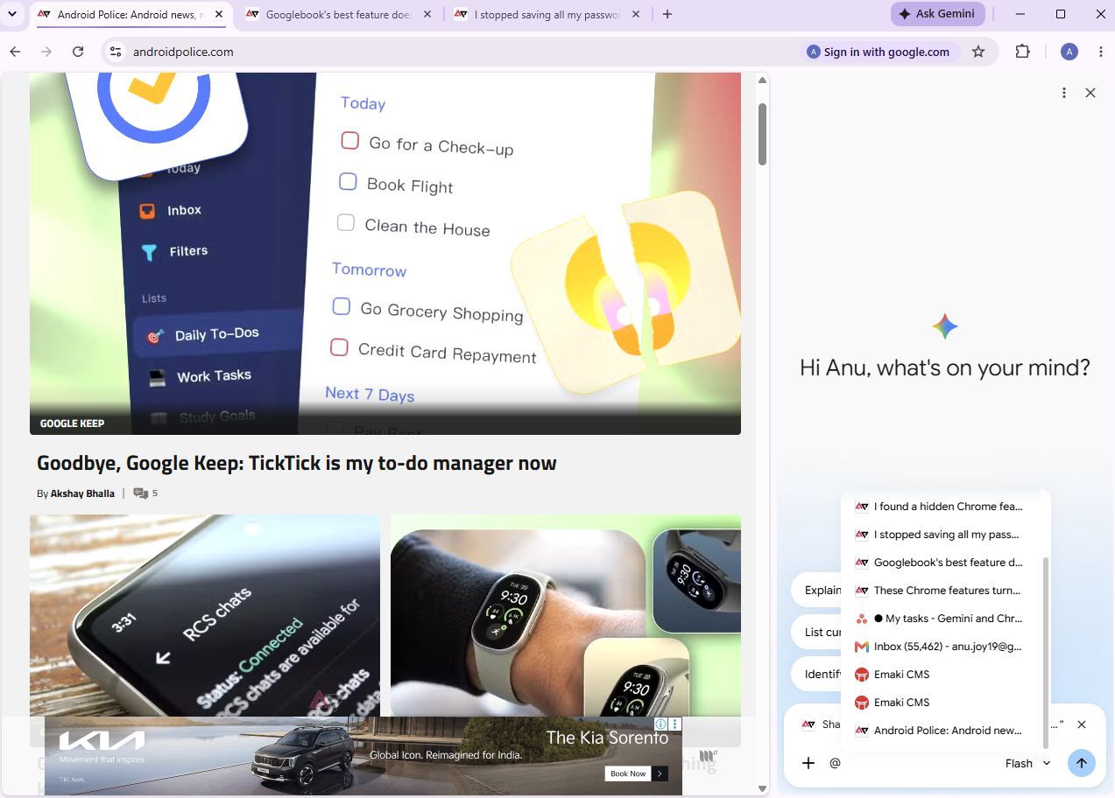This screenshot has height=798, width=1115.
Task: Click the Explain suggestion chip
Action: [816, 590]
